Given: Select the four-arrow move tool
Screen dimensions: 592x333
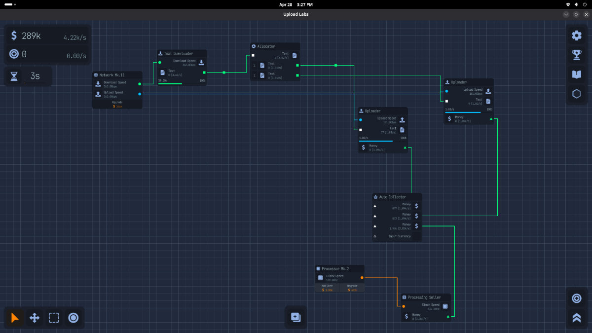Looking at the screenshot, I should (x=35, y=318).
